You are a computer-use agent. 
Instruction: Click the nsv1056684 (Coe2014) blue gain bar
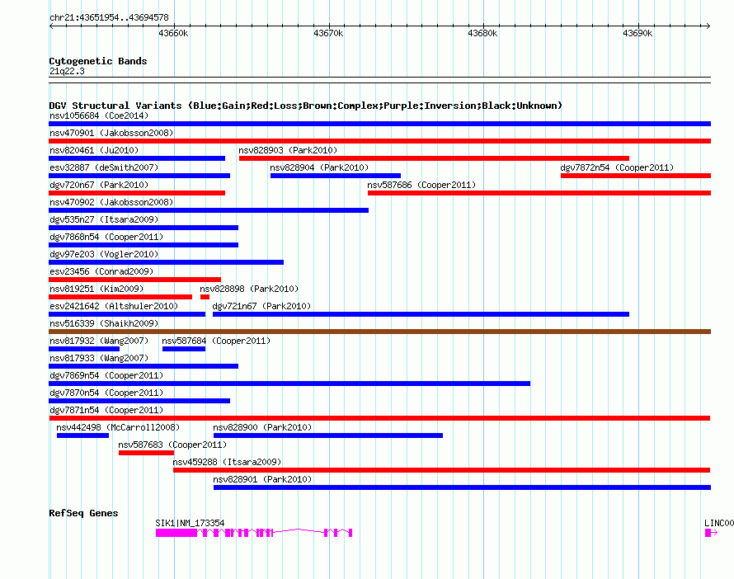pos(379,124)
